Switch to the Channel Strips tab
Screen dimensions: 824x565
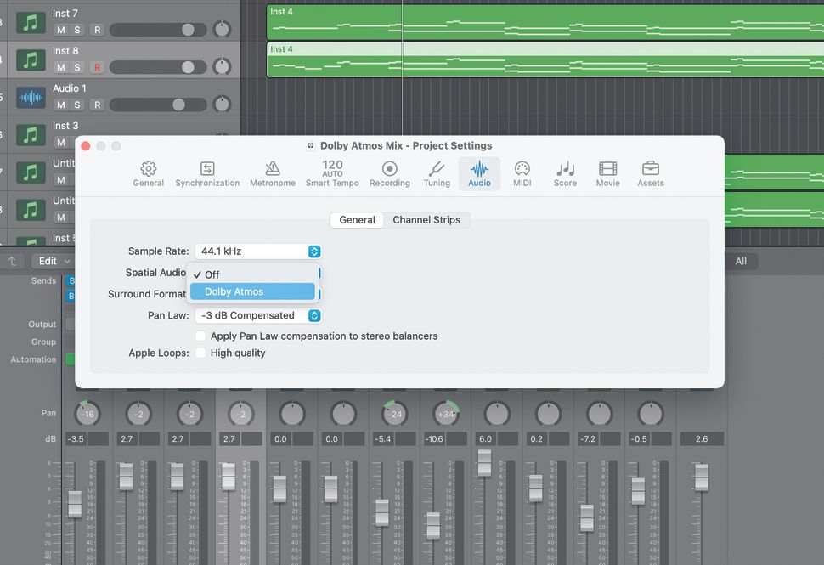[427, 219]
